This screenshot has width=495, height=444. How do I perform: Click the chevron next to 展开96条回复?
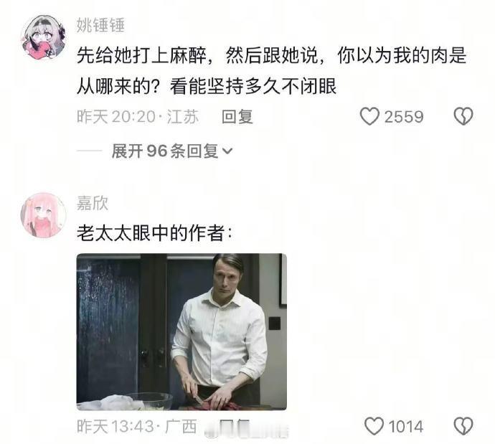227,151
